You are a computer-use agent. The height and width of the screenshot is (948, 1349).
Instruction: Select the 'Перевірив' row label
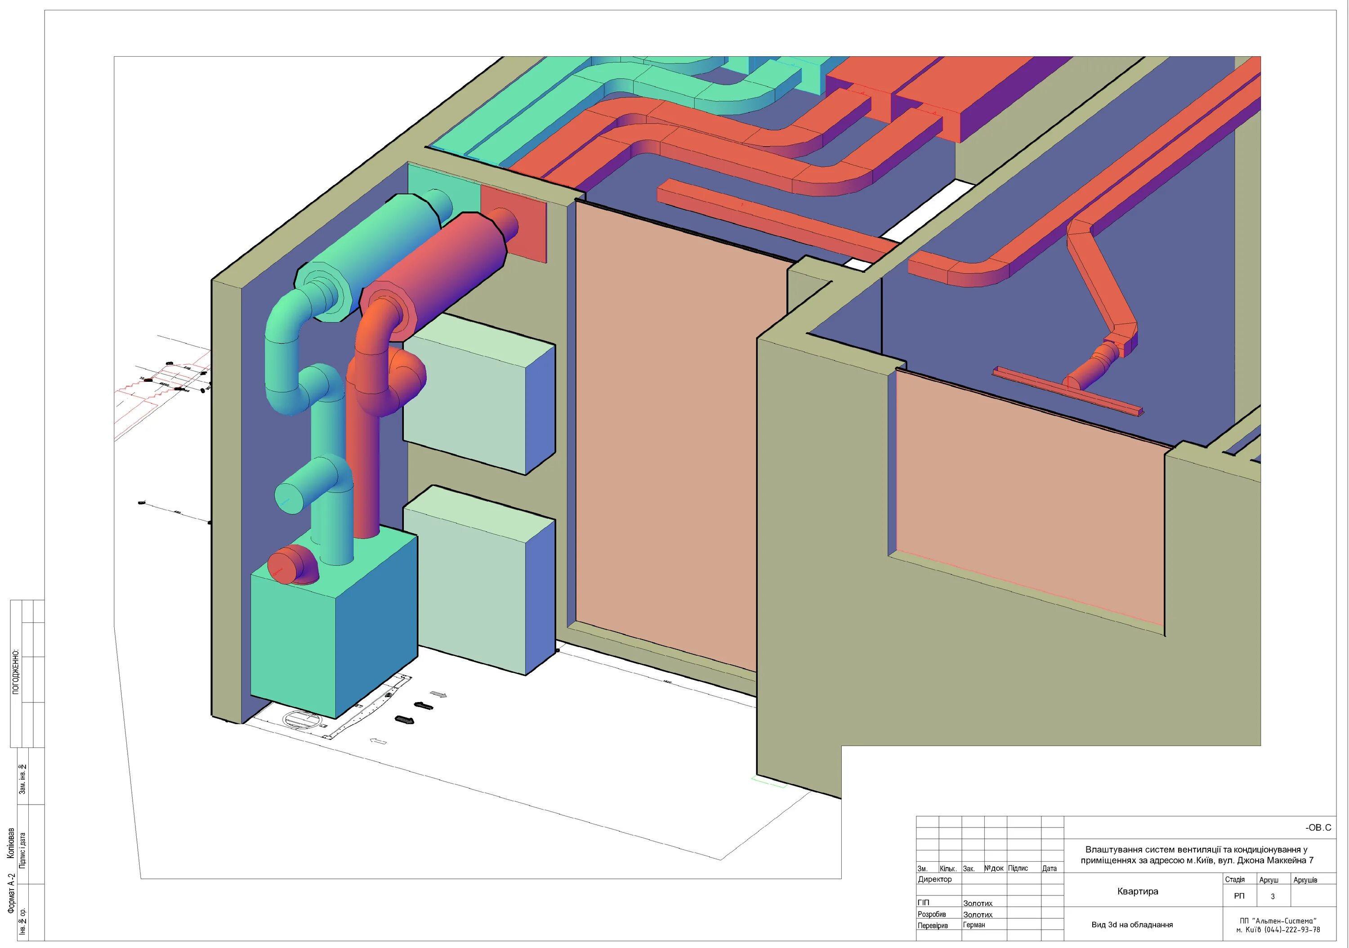[x=933, y=926]
